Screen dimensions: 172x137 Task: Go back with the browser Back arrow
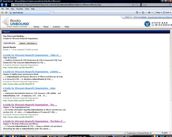point(2,5)
